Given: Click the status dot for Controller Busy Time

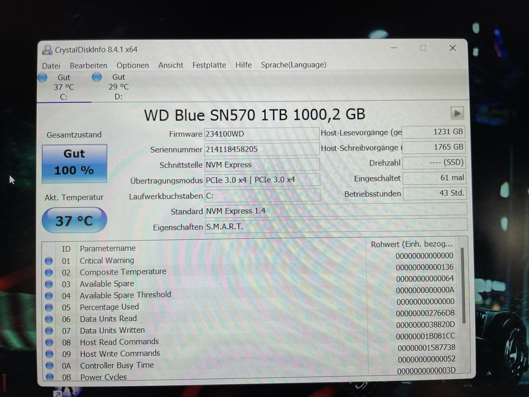Looking at the screenshot, I should pyautogui.click(x=49, y=366).
